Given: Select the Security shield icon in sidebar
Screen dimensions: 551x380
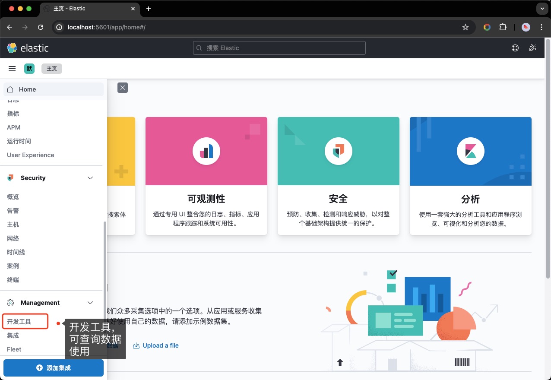Looking at the screenshot, I should pos(10,178).
